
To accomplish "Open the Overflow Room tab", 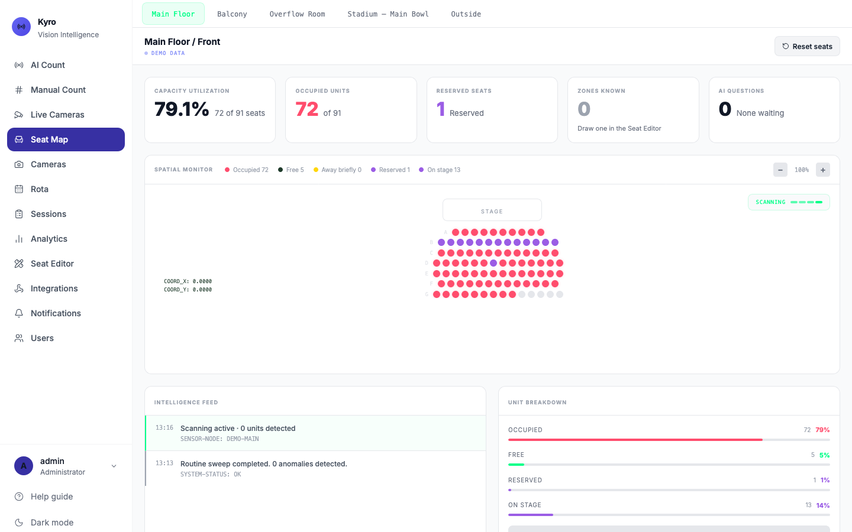I will tap(297, 14).
